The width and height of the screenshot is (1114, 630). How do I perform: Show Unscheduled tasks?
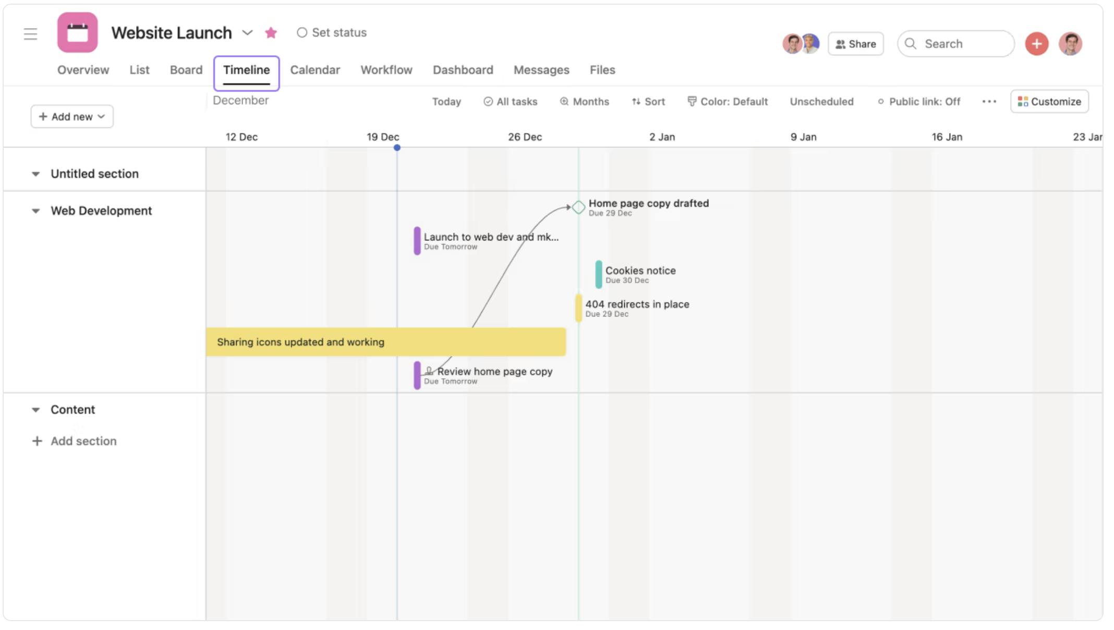[821, 102]
